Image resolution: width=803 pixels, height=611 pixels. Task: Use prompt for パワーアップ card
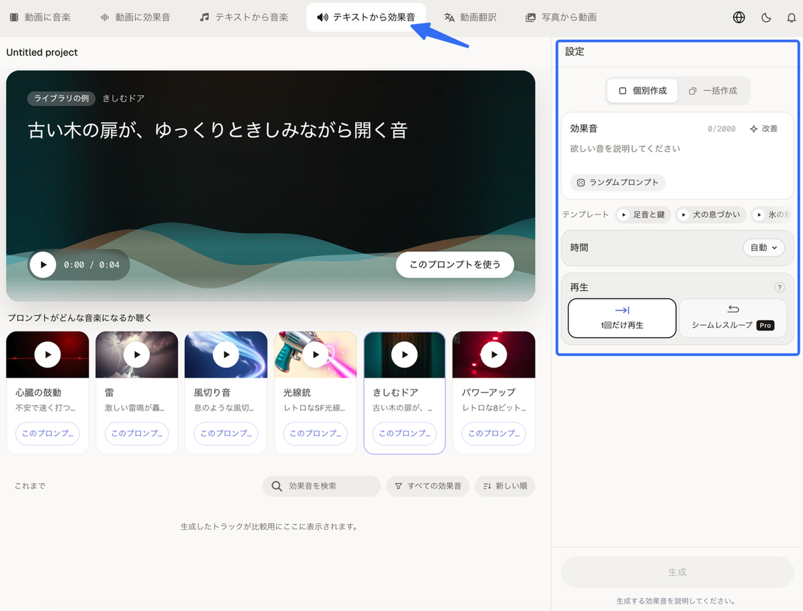pyautogui.click(x=494, y=434)
